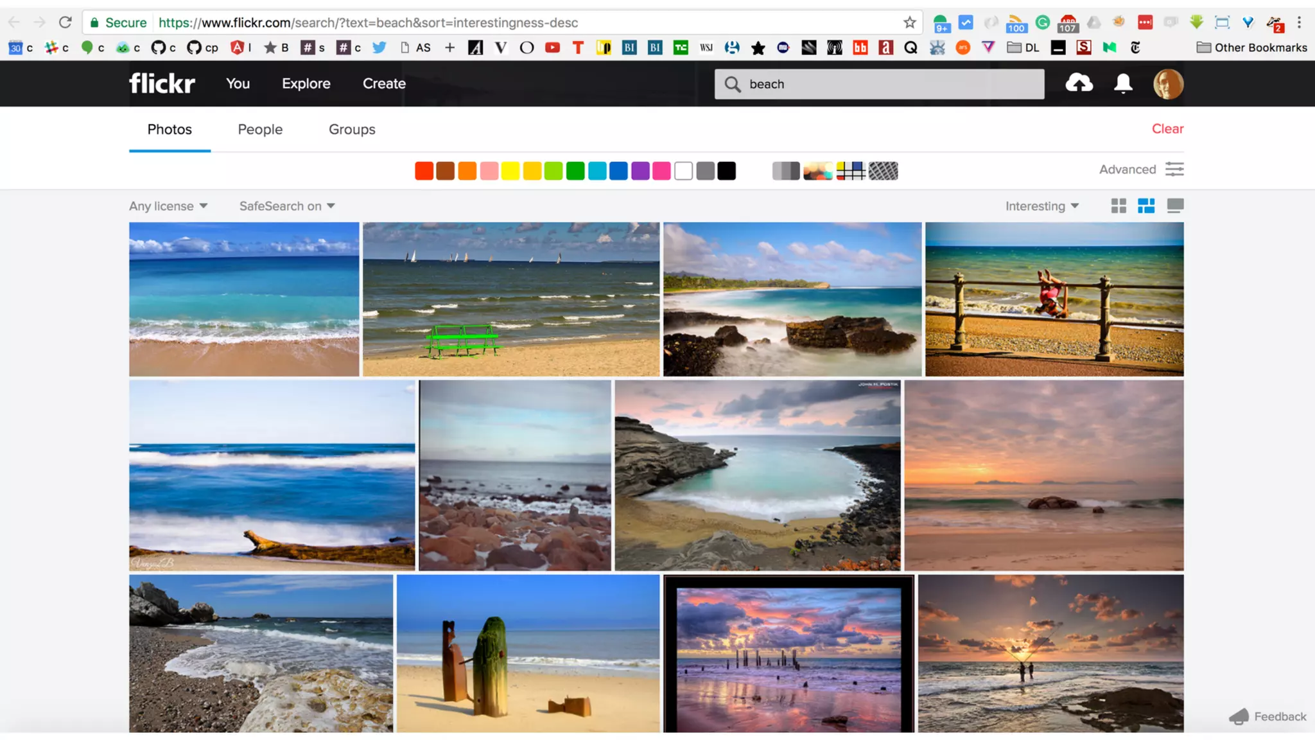Switch to large story view
Screen dimensions: 1315x740
coord(1175,206)
